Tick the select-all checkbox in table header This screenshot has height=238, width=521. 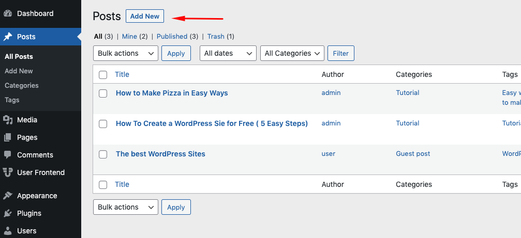coord(103,75)
